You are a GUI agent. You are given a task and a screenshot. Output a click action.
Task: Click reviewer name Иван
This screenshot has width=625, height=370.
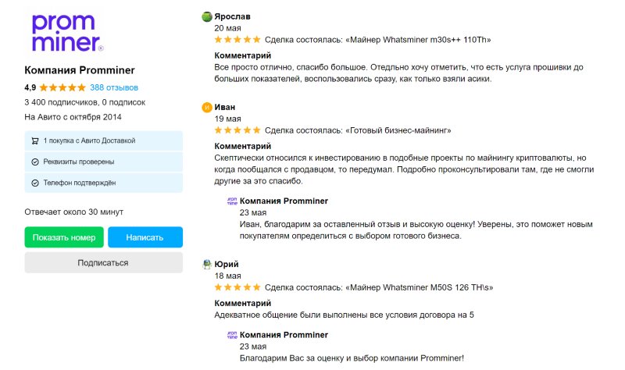[x=225, y=107]
